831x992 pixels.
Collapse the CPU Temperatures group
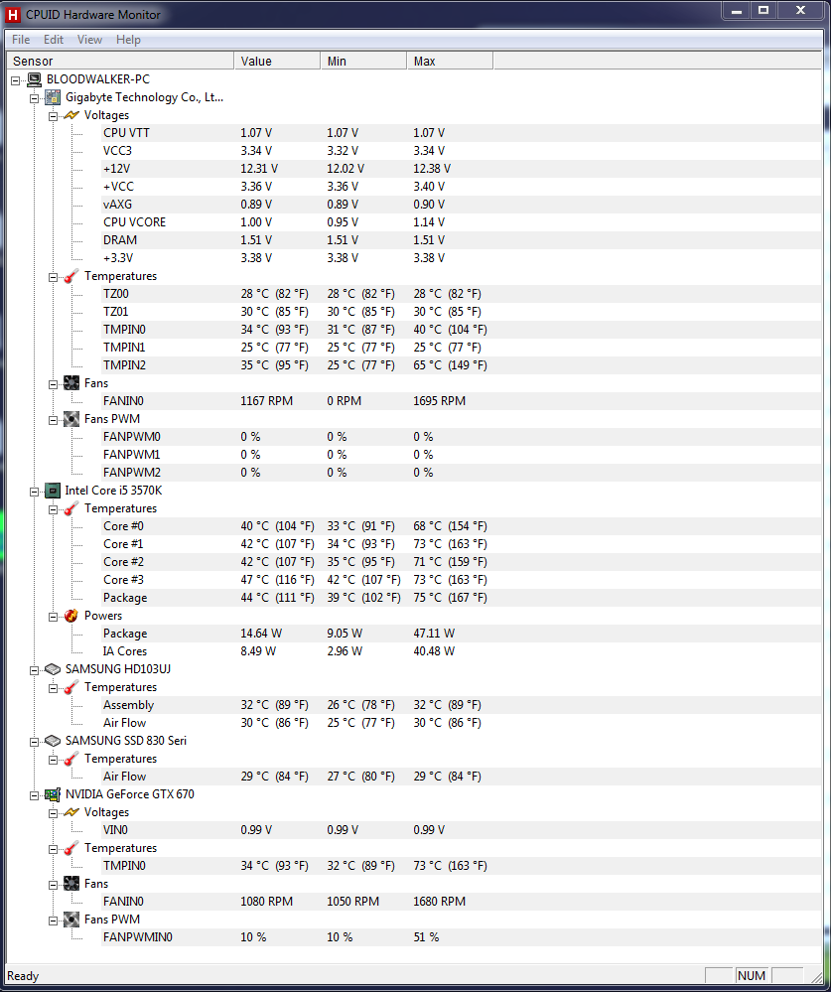point(54,509)
